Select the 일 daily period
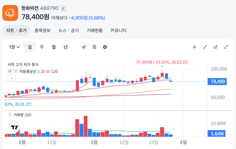The width and height of the screenshot is (236, 149). coord(30,47)
